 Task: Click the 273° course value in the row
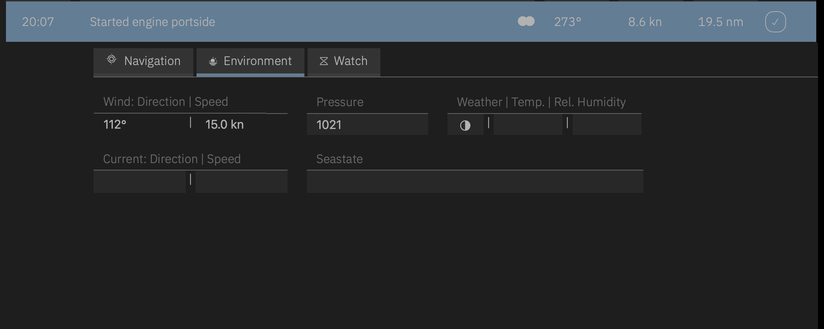click(567, 22)
